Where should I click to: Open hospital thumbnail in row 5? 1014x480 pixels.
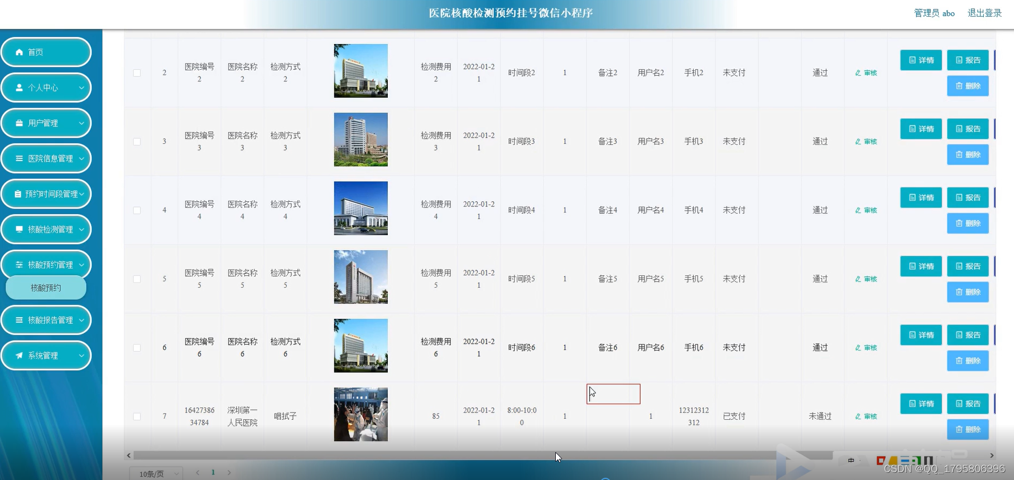pos(361,277)
